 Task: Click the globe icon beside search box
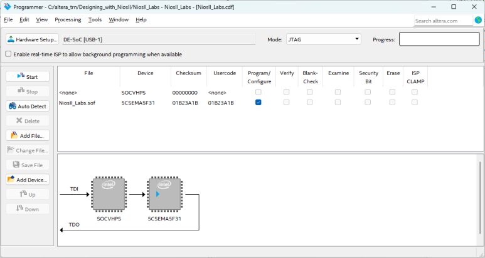coord(478,20)
